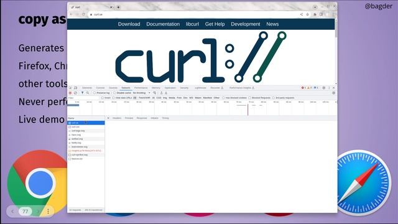This screenshot has height=224, width=398.
Task: Click the large curl:// logo image
Action: tap(201, 57)
